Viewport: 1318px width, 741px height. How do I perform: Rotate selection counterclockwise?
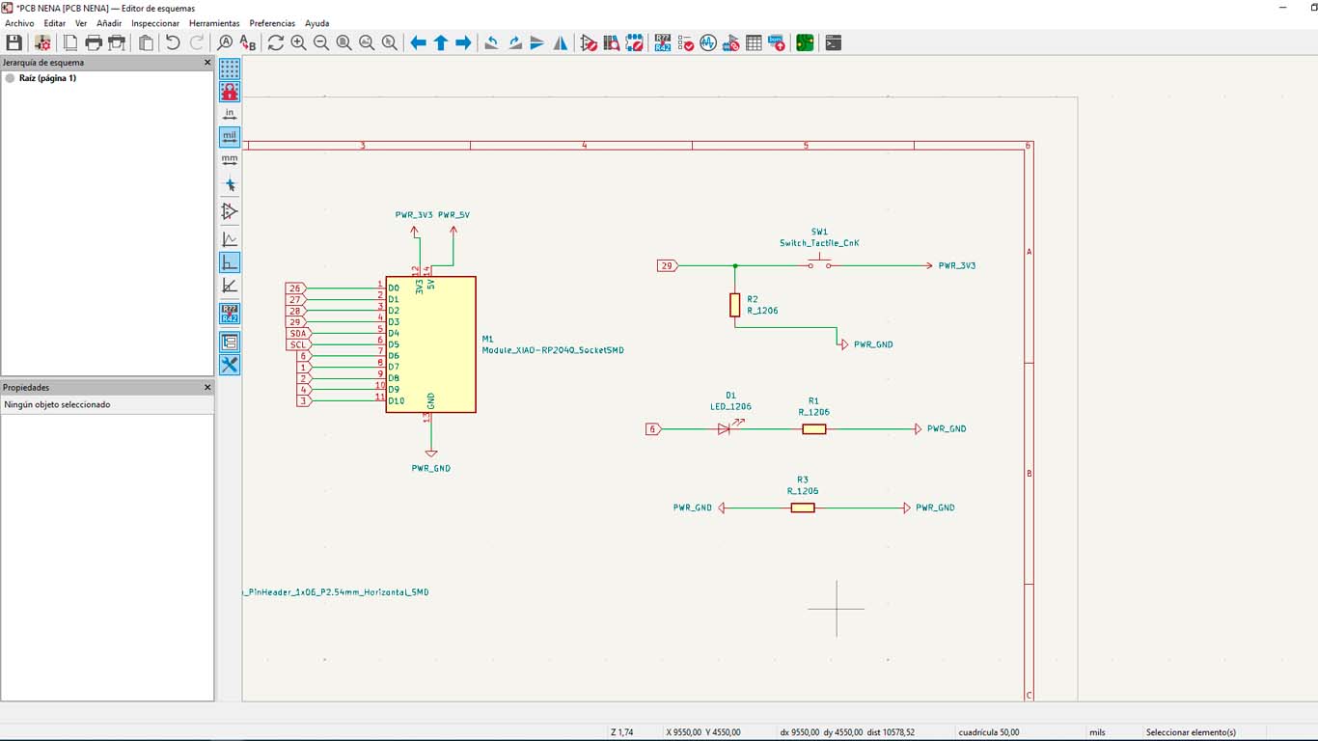pyautogui.click(x=492, y=42)
